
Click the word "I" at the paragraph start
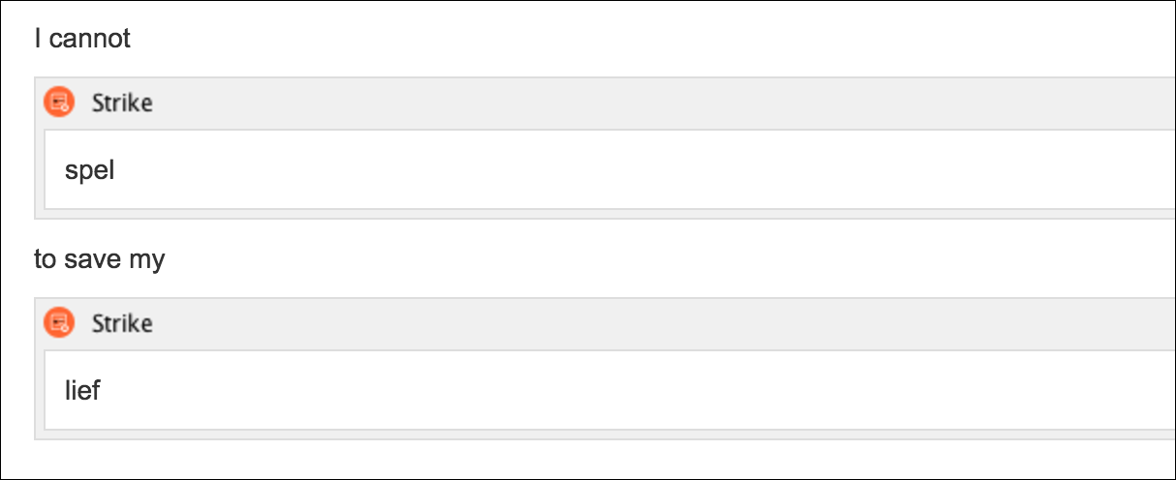(38, 40)
